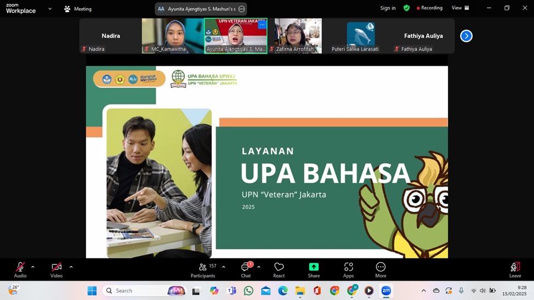Open the More options menu

381,269
